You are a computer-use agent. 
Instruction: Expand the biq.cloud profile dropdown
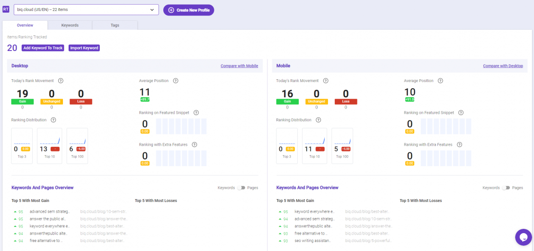click(x=86, y=9)
